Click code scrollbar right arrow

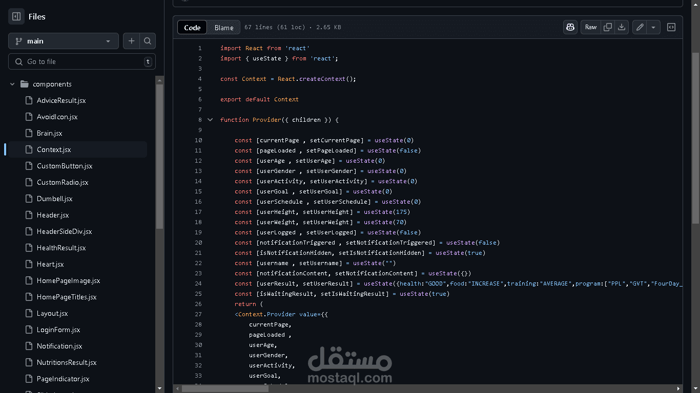tap(678, 388)
